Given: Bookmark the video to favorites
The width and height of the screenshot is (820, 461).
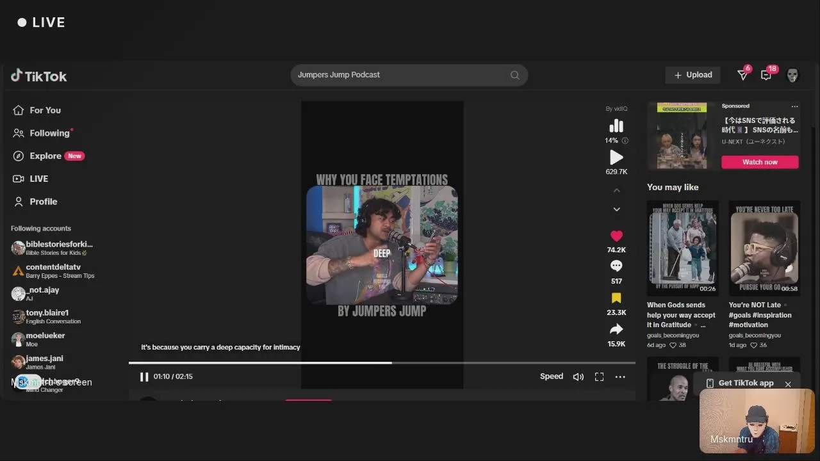Looking at the screenshot, I should click(x=616, y=298).
